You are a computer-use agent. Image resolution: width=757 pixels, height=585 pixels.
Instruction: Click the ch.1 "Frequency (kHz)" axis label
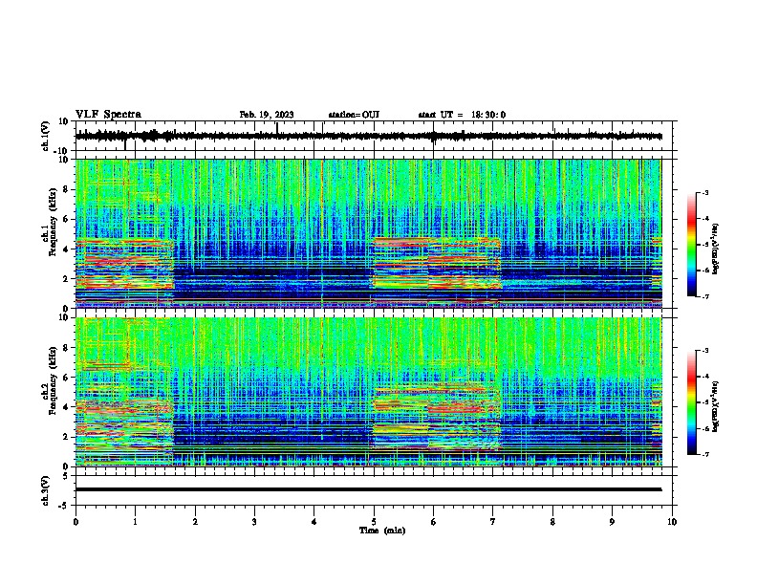click(53, 222)
